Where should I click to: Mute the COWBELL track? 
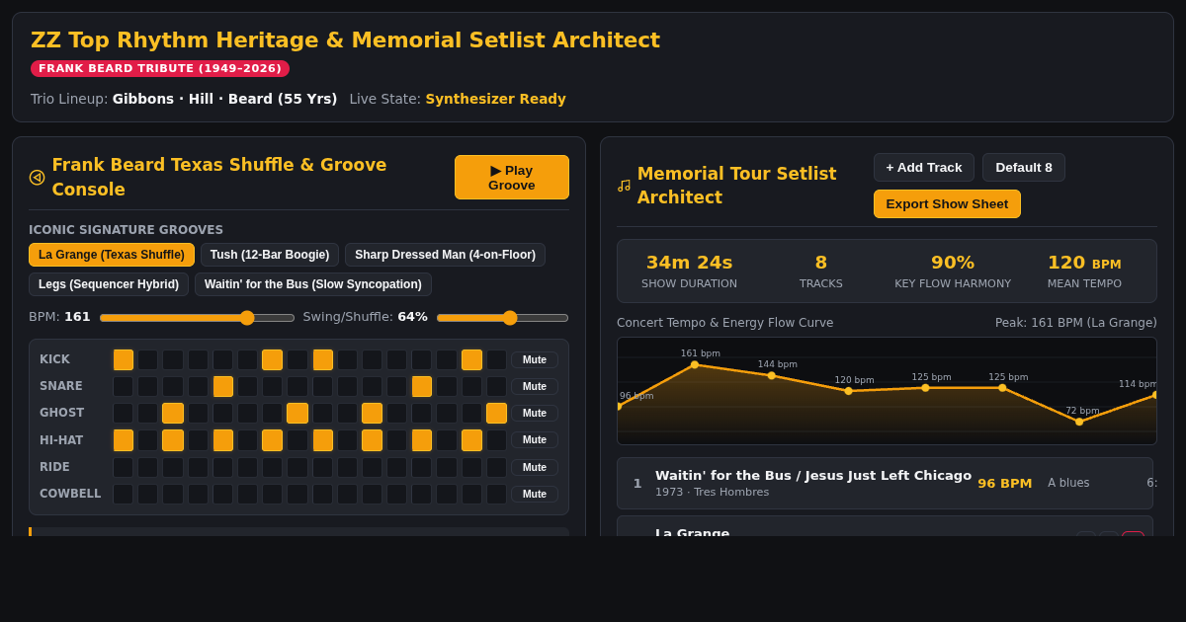[535, 494]
